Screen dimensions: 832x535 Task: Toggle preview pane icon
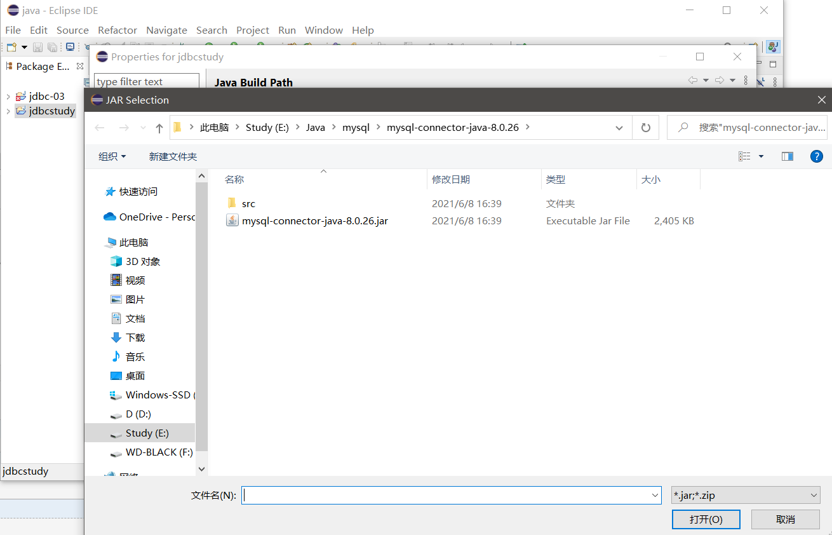(x=788, y=156)
